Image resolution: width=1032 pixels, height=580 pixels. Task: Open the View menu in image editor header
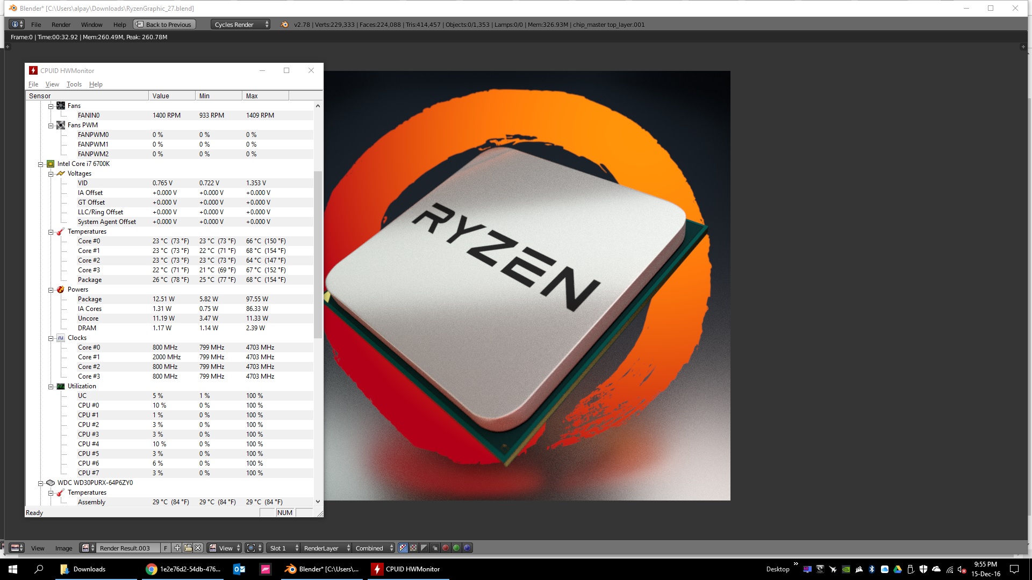[x=38, y=548]
